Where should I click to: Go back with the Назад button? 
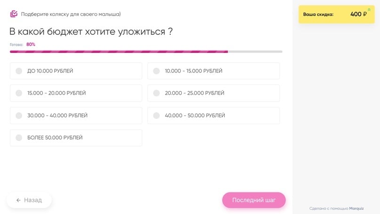pos(29,200)
